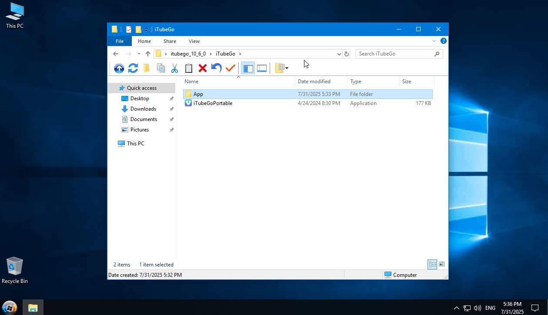The height and width of the screenshot is (315, 548).
Task: Sort by the Size column header
Action: point(417,82)
